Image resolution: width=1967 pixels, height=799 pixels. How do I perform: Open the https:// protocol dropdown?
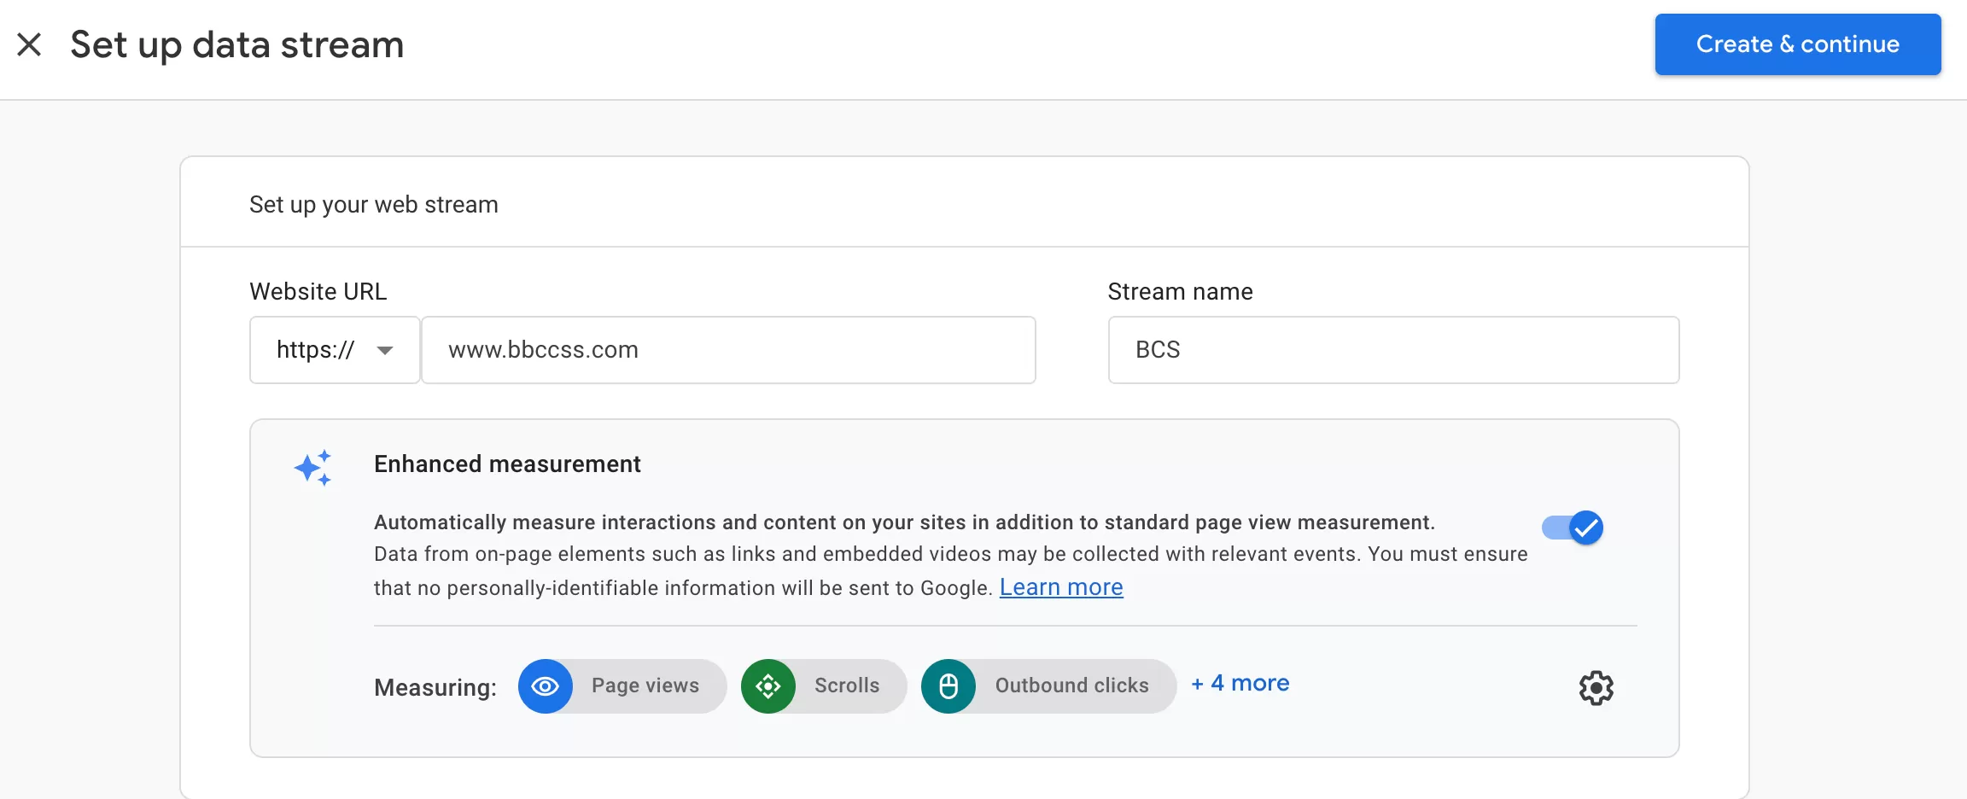[x=335, y=350]
